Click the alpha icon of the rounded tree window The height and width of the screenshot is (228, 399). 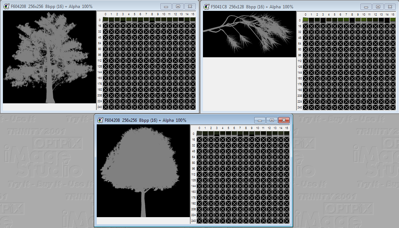[100, 120]
